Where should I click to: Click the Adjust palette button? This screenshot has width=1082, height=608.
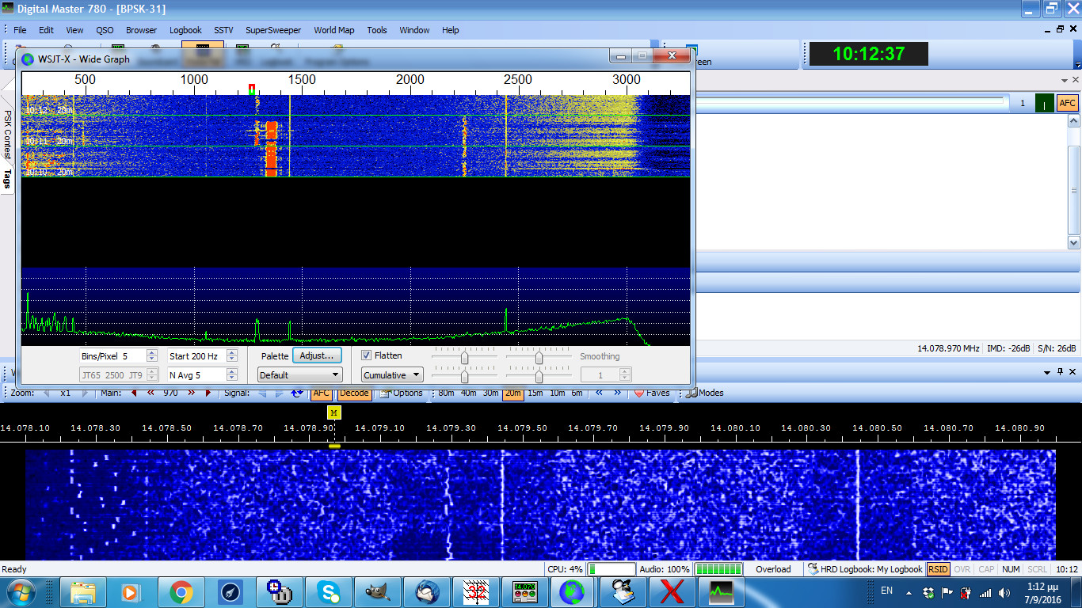(x=317, y=355)
